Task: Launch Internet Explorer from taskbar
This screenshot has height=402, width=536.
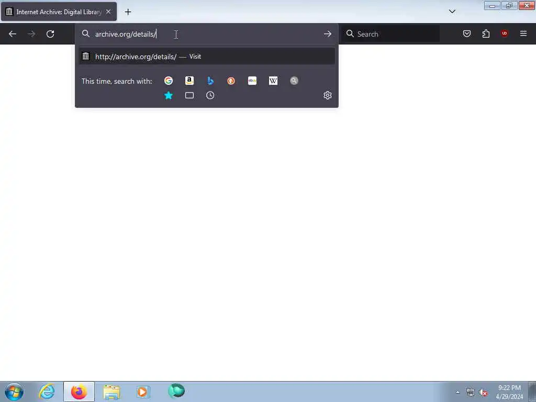Action: [x=47, y=392]
